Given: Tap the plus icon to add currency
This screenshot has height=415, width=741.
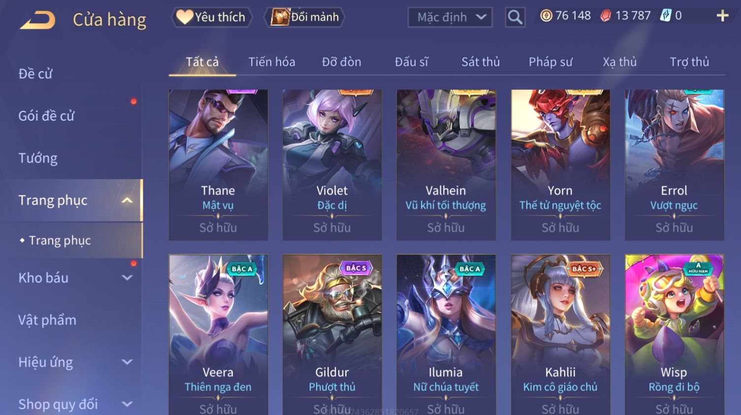Looking at the screenshot, I should click(722, 16).
